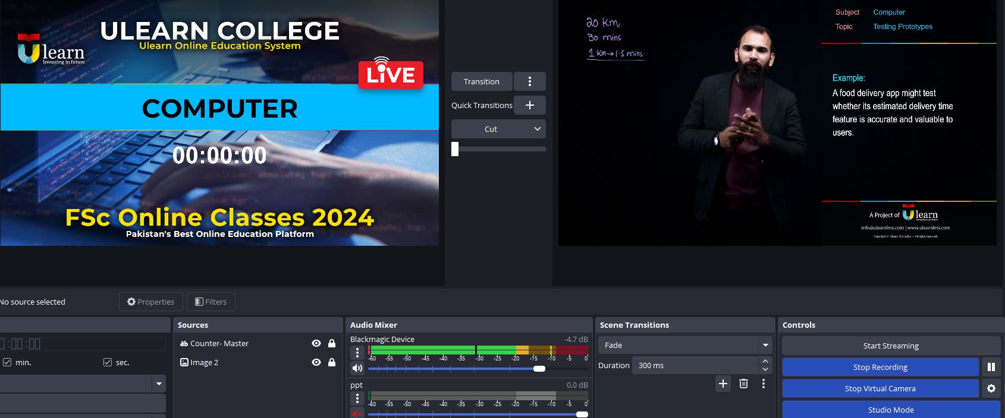The width and height of the screenshot is (1005, 418).
Task: Toggle visibility of Counter- Master source
Action: point(316,343)
